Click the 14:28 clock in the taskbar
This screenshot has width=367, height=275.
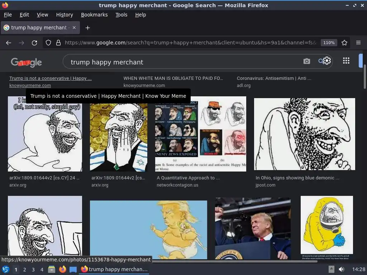358,269
